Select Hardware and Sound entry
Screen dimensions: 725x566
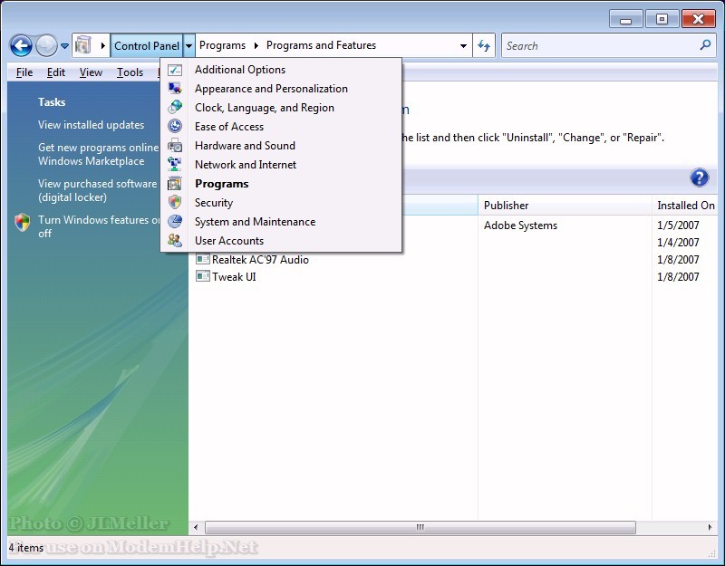click(281, 146)
